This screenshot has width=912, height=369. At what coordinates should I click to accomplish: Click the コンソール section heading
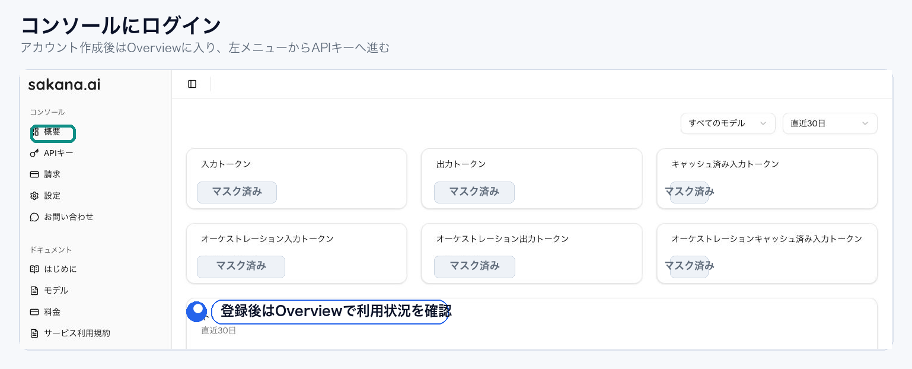click(47, 112)
